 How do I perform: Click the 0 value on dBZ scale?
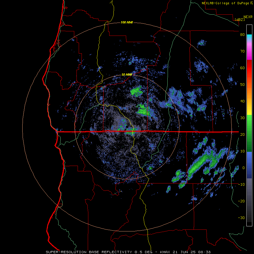[x=244, y=168]
